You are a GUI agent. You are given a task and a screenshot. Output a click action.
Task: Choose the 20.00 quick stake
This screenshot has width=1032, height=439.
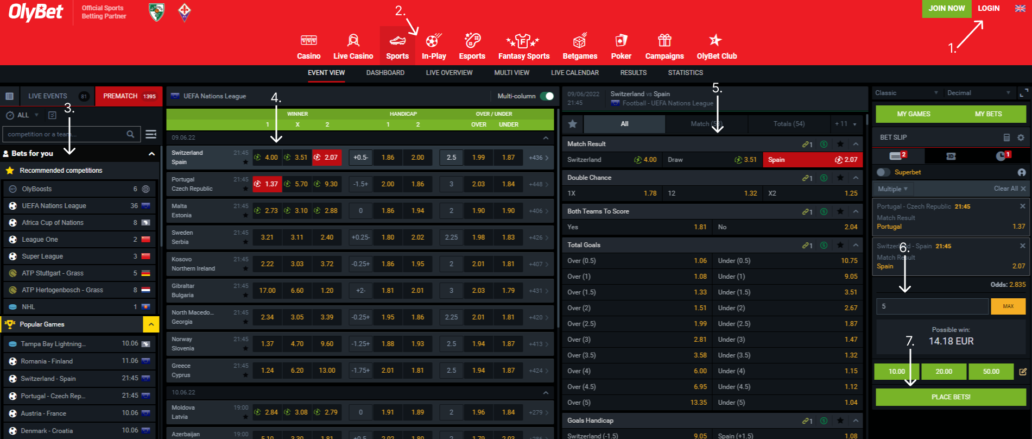(944, 372)
